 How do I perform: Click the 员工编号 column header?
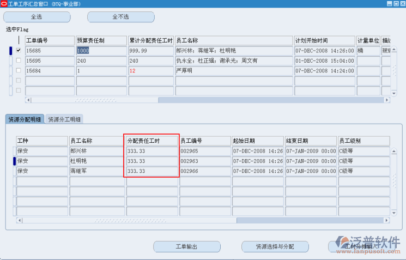[205, 141]
